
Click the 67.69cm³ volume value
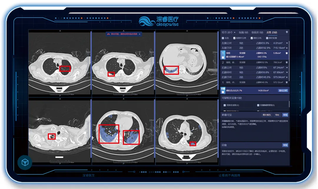click(279, 72)
